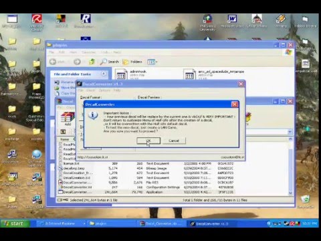Viewport: 321px width, 241px height.
Task: Follow the http://cocoakore.fr.st link
Action: tap(93, 157)
